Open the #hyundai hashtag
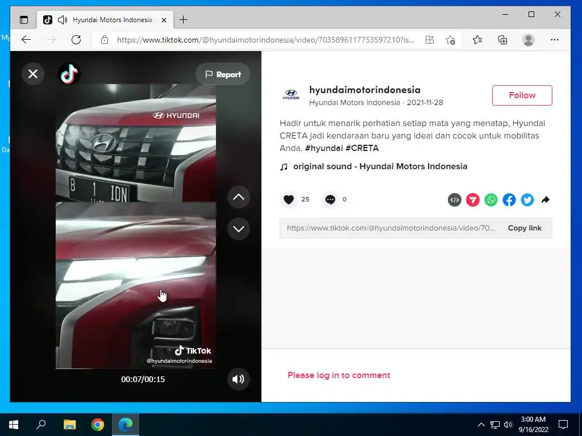Viewport: 582px width, 436px height. tap(323, 148)
